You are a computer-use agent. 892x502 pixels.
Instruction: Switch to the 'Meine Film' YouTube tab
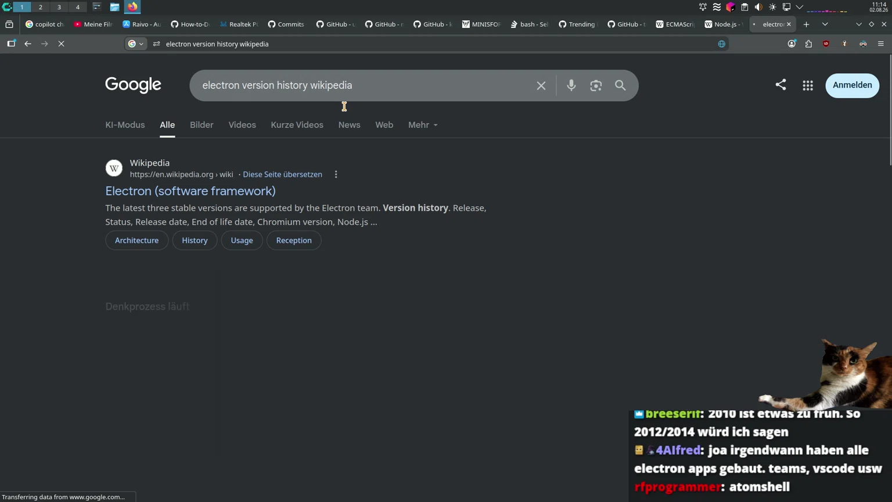pos(93,24)
